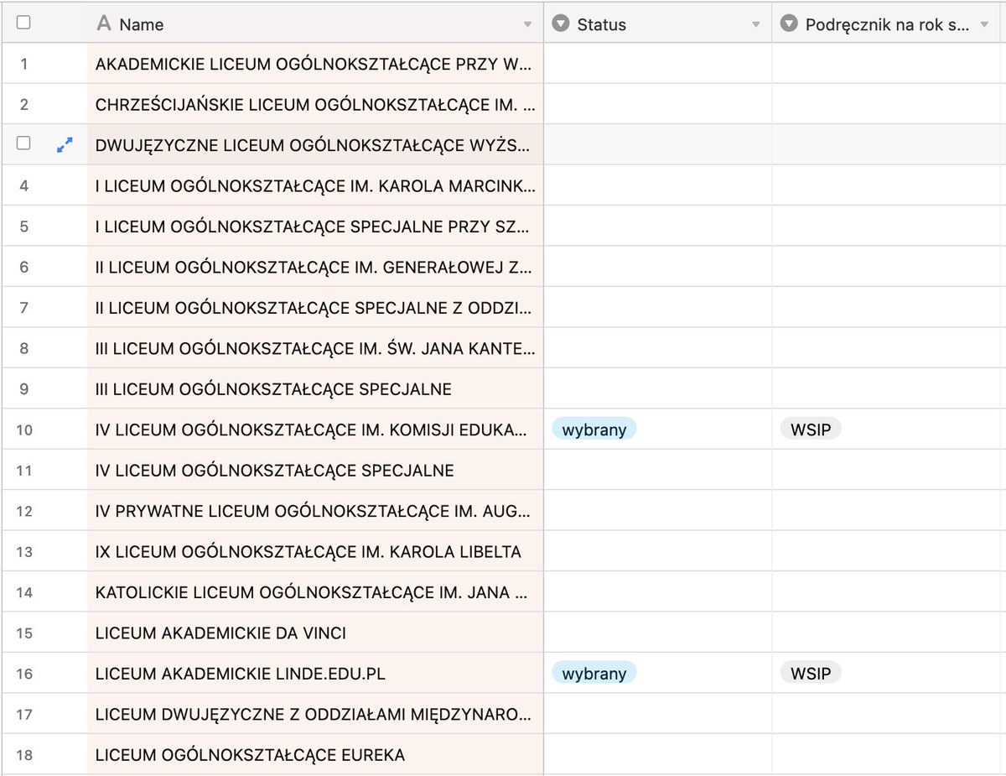
Task: Select IV LICEUM OGÓLNOKSZTAŁCĄCE SPECJALNE cell
Action: point(315,470)
